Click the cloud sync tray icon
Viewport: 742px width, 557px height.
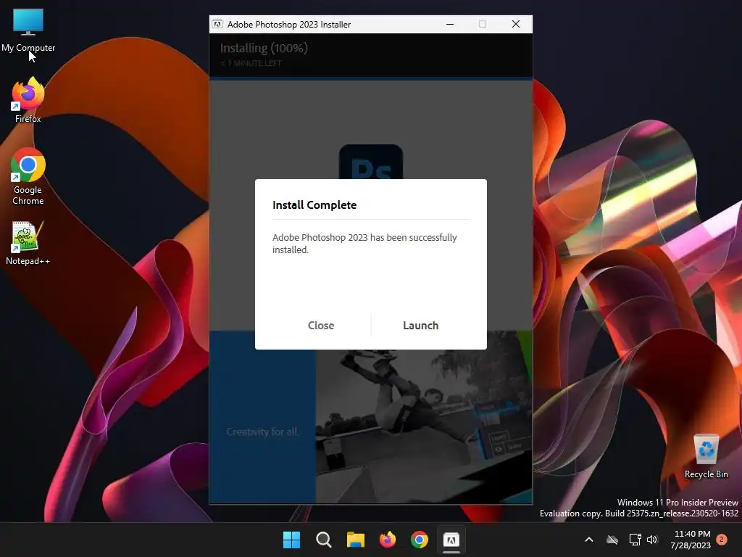[612, 540]
